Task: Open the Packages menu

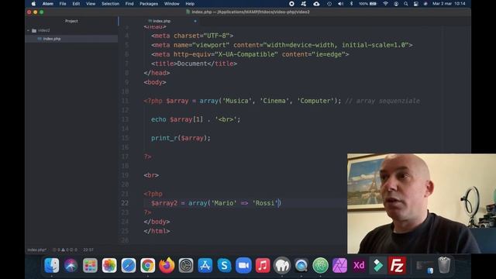Action: coord(149,4)
